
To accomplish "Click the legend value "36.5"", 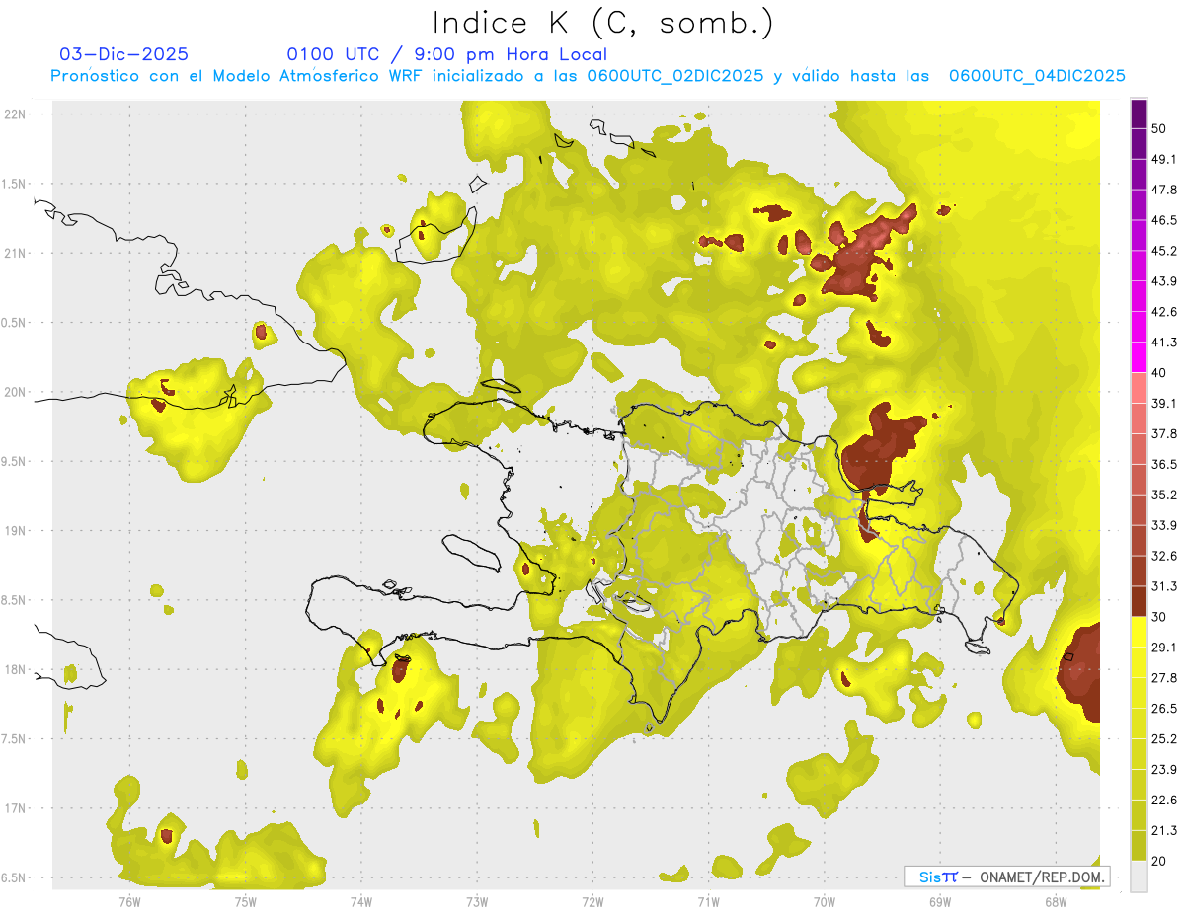I will pos(1164,464).
